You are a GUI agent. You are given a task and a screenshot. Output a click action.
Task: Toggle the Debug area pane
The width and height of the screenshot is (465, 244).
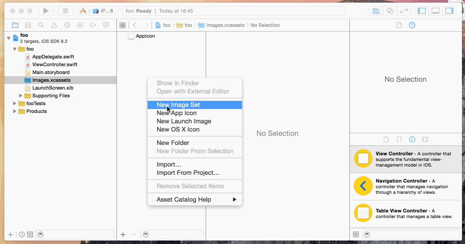coord(436,11)
